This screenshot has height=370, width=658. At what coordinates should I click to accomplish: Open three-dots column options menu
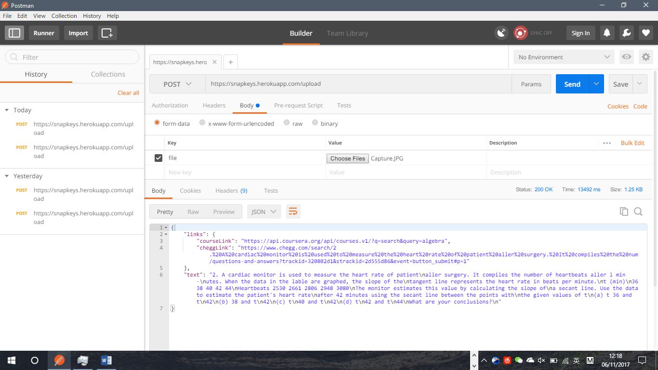pyautogui.click(x=607, y=143)
